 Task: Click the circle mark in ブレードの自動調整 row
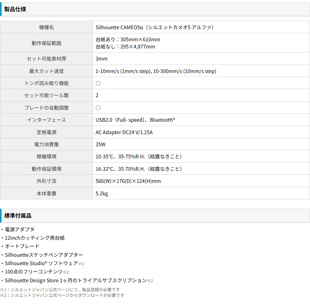tap(98, 108)
